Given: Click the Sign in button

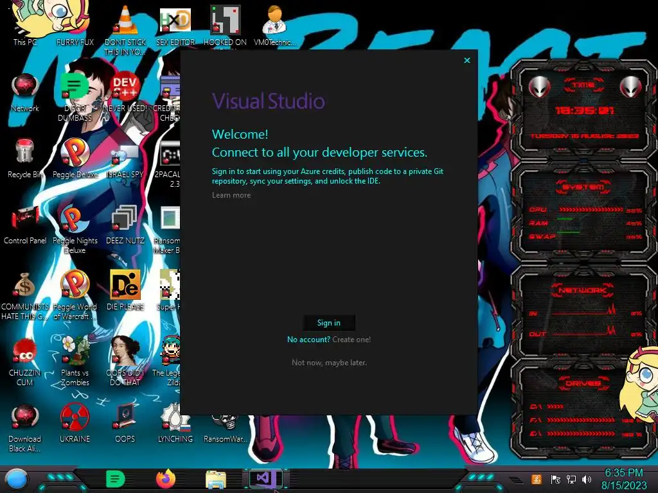Looking at the screenshot, I should tap(329, 323).
